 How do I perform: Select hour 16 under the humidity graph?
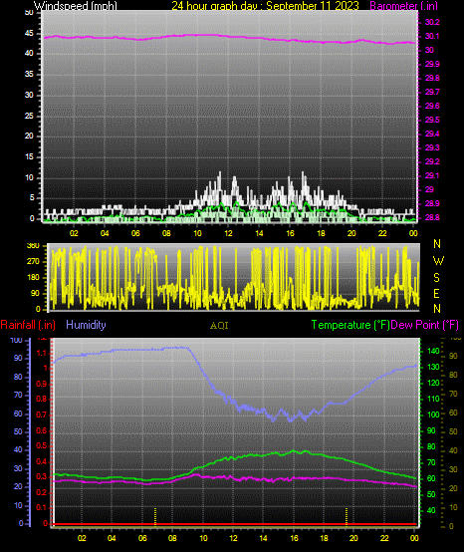(x=294, y=538)
